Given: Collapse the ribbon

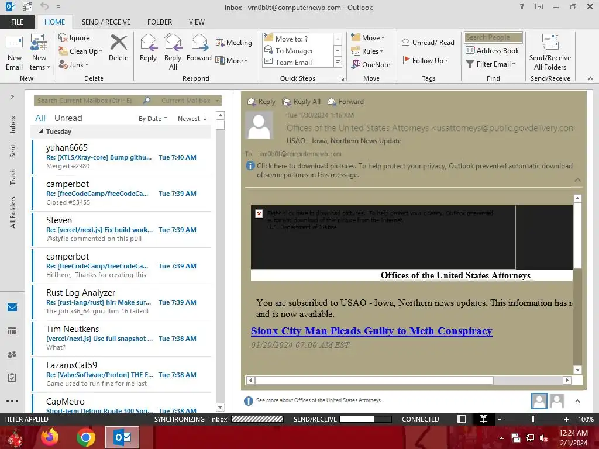Looking at the screenshot, I should pyautogui.click(x=590, y=78).
